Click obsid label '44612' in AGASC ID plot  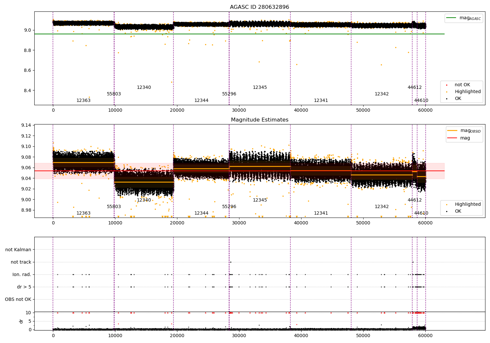click(415, 88)
